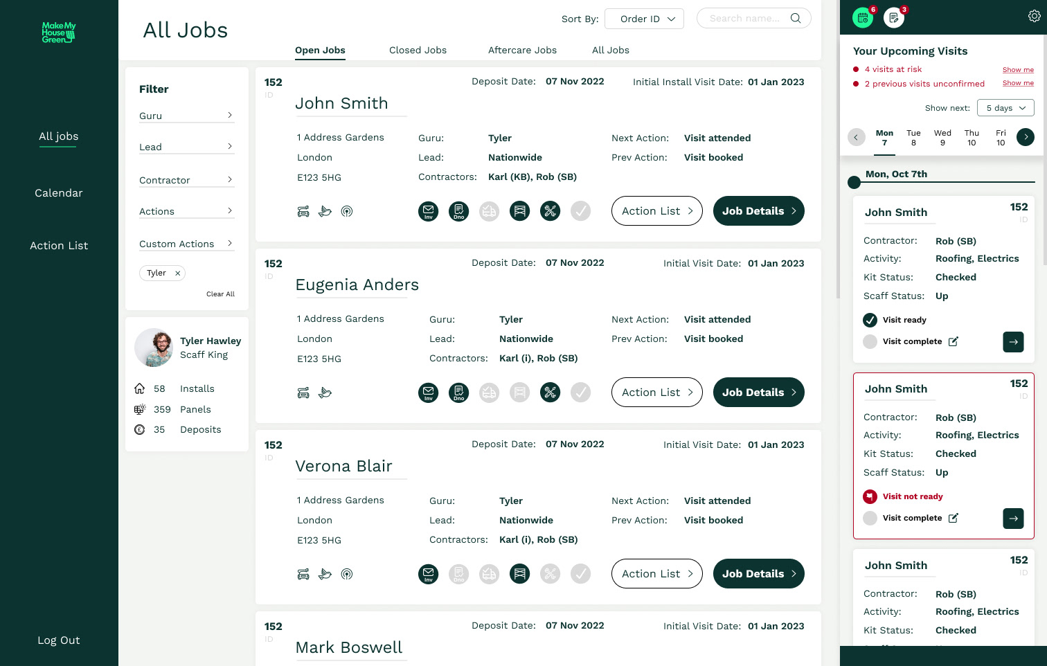Click the bird icon on Eugenia Anders' job
The image size is (1047, 666).
pyautogui.click(x=325, y=393)
